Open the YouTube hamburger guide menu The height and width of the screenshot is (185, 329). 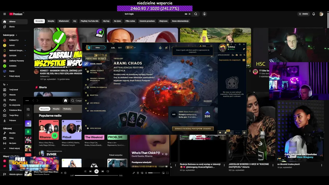[x=4, y=14]
